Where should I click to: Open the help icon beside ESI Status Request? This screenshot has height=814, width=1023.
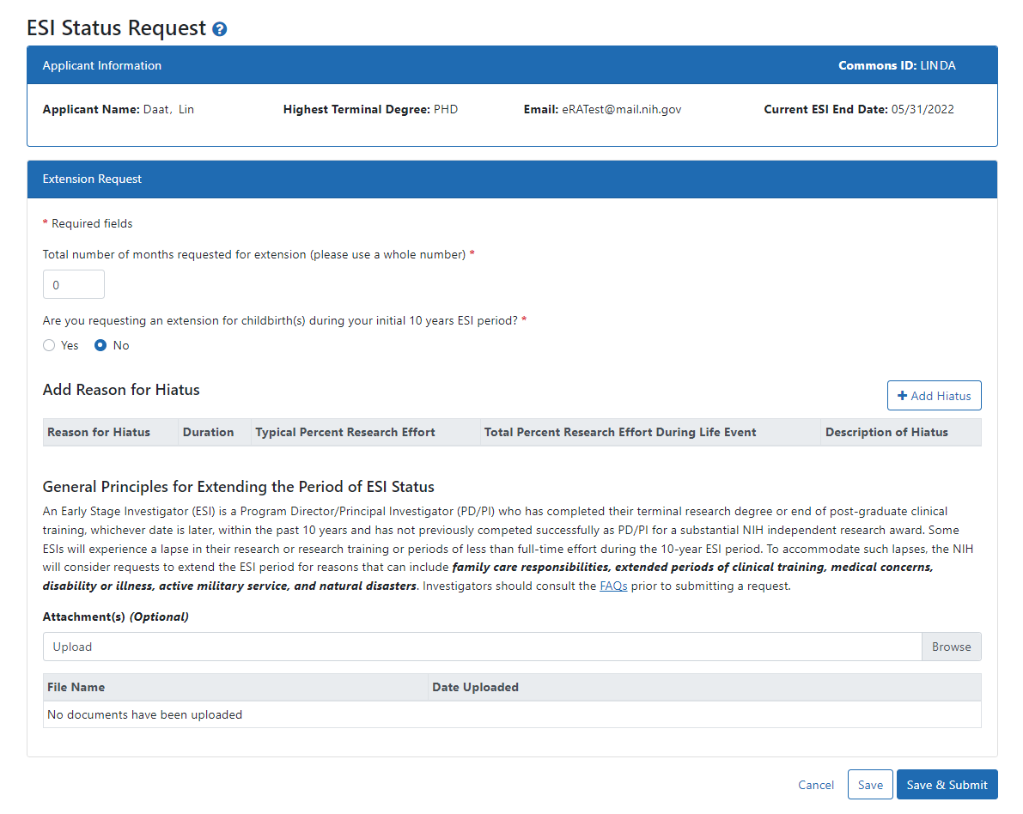(220, 29)
